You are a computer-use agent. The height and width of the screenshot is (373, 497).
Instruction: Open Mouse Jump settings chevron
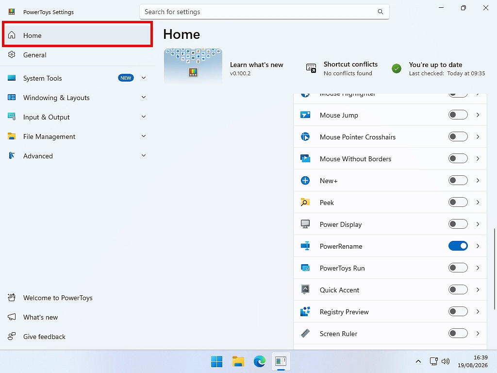(x=478, y=115)
